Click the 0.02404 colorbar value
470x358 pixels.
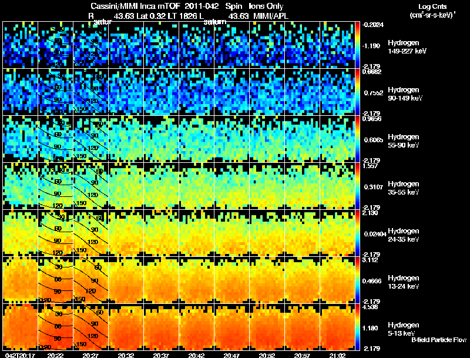point(375,234)
